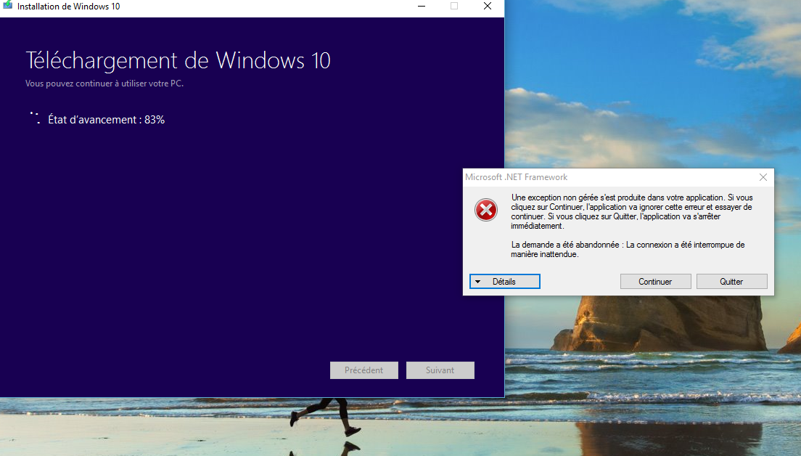Click Continuer in the .NET Framework dialog
The image size is (801, 456).
tap(655, 282)
